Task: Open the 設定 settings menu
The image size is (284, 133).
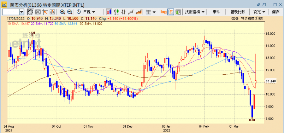Action: (x=259, y=12)
